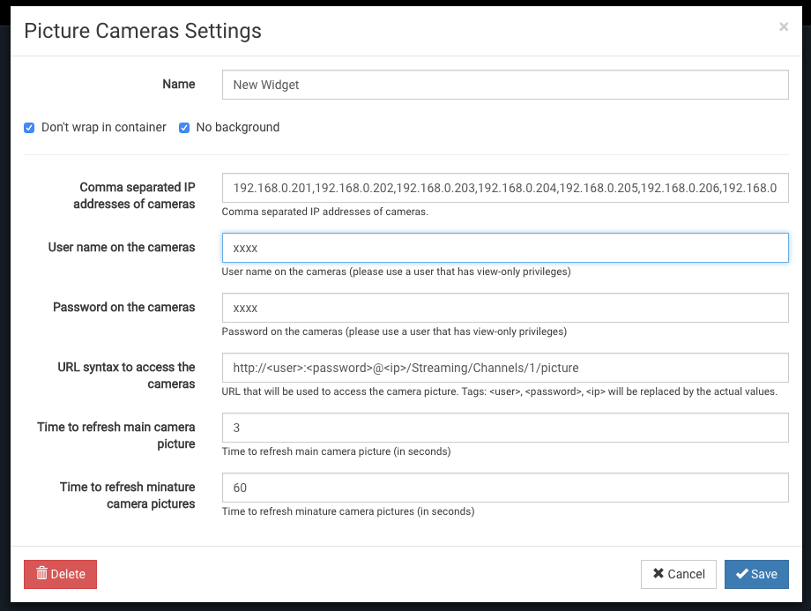Click the trash icon on Delete button
This screenshot has height=611, width=811.
point(41,574)
